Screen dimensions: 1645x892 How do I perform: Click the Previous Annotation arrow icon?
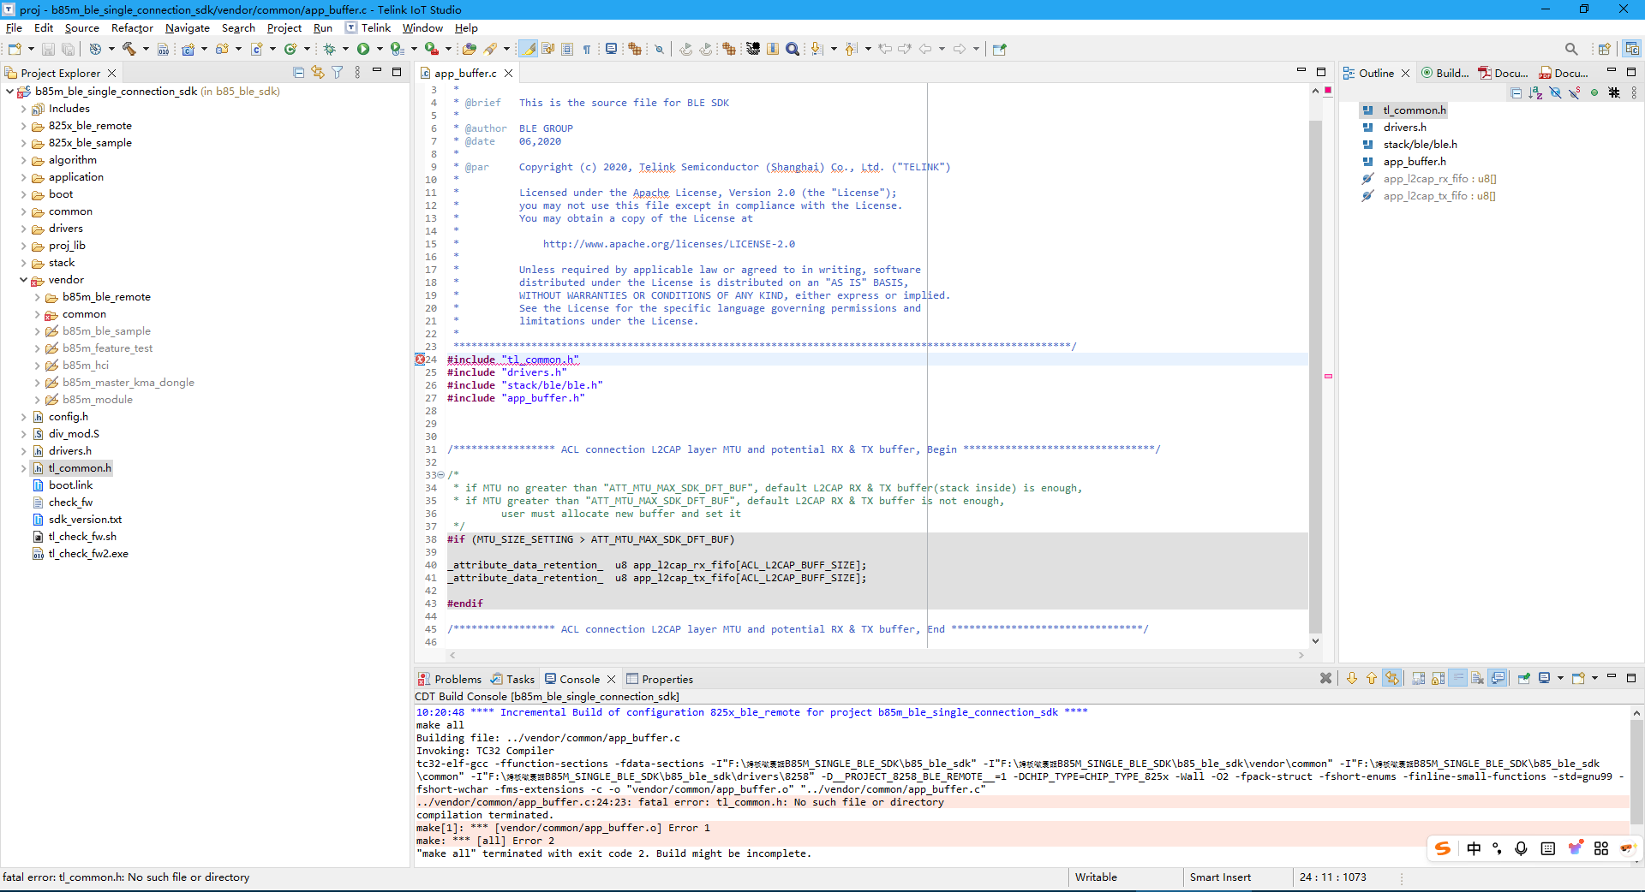(851, 49)
